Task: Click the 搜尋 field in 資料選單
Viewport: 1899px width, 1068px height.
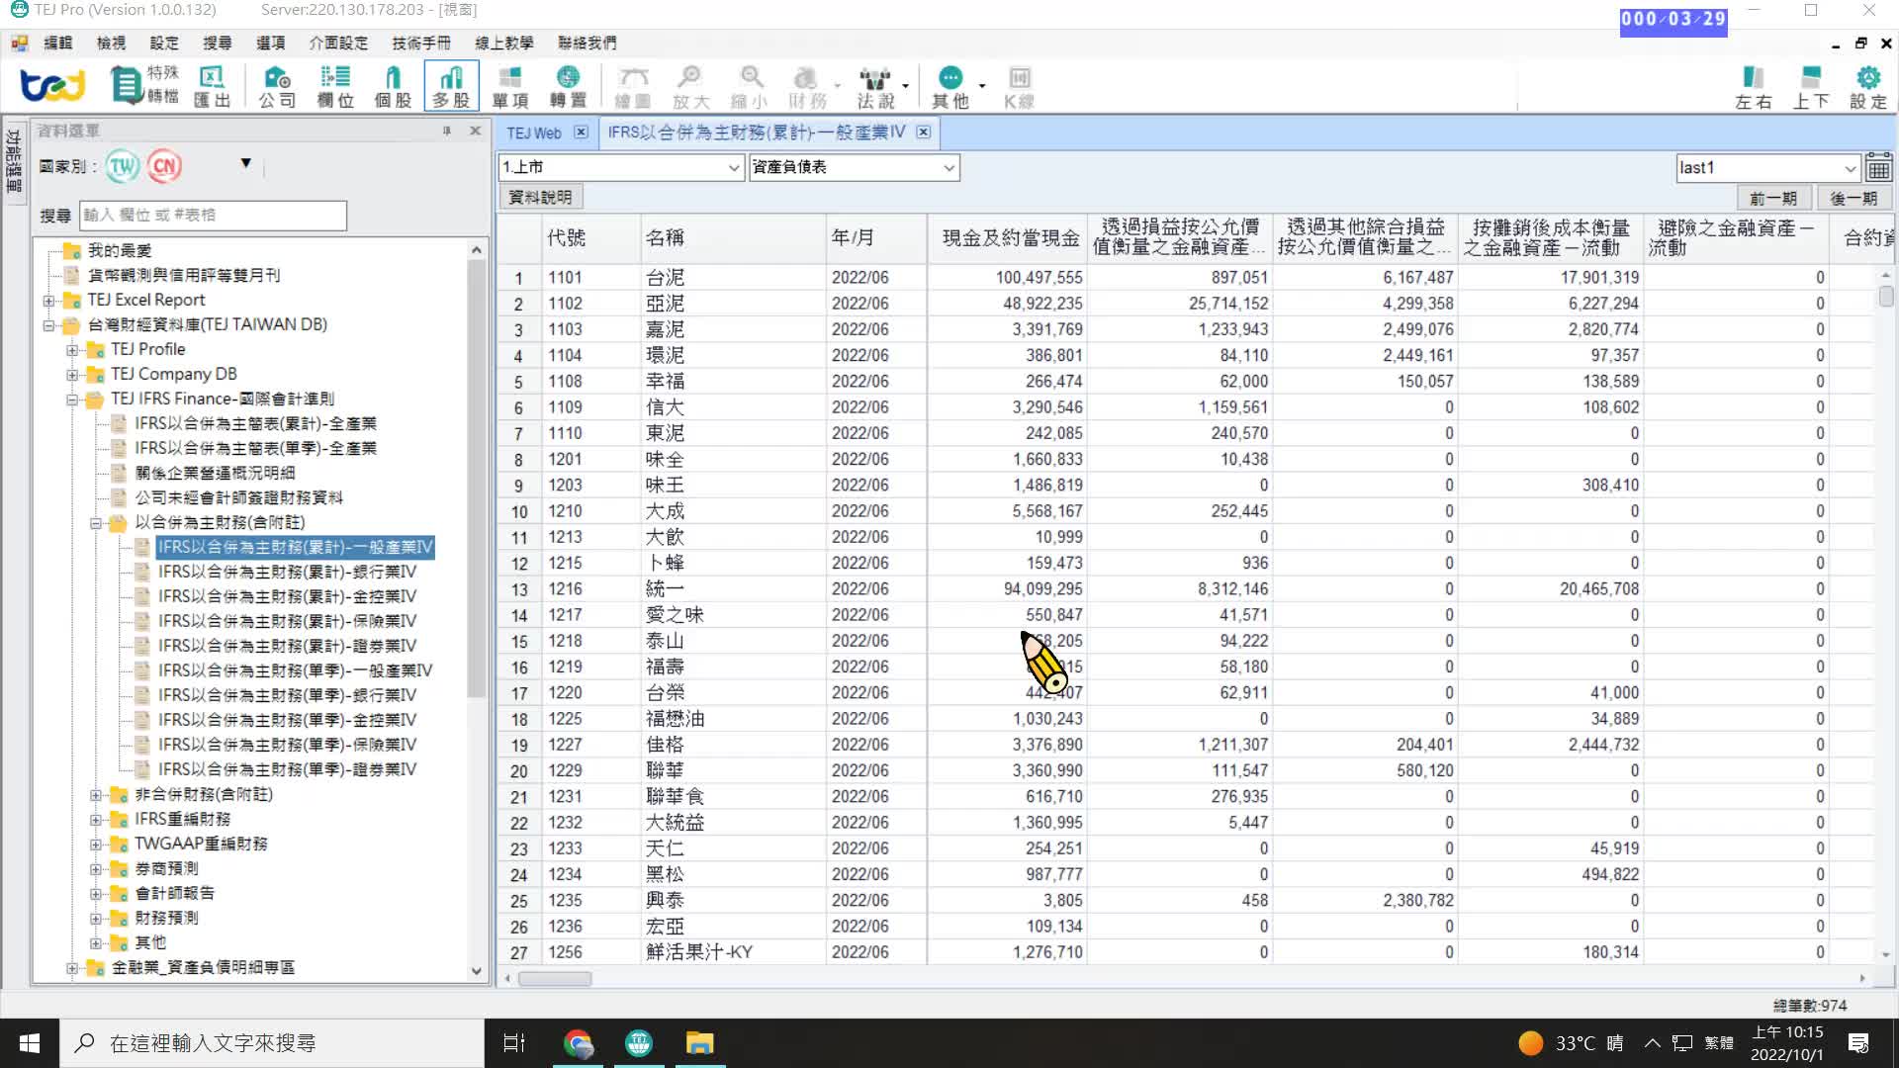Action: [214, 215]
